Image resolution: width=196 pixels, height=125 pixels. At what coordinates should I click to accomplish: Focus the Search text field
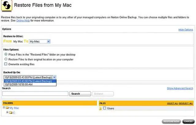[x=35, y=94]
